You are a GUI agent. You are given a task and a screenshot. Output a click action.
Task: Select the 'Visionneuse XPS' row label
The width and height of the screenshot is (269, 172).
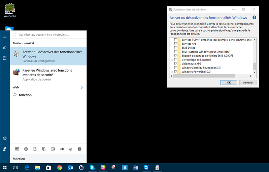pos(191,64)
